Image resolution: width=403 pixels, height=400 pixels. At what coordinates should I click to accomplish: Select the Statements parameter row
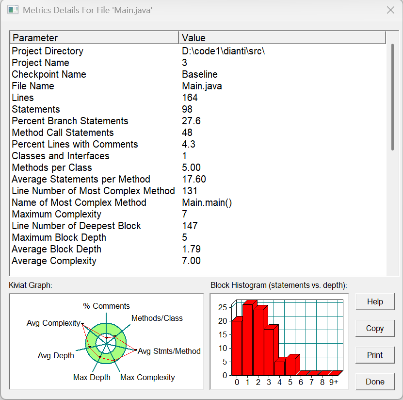click(198, 109)
